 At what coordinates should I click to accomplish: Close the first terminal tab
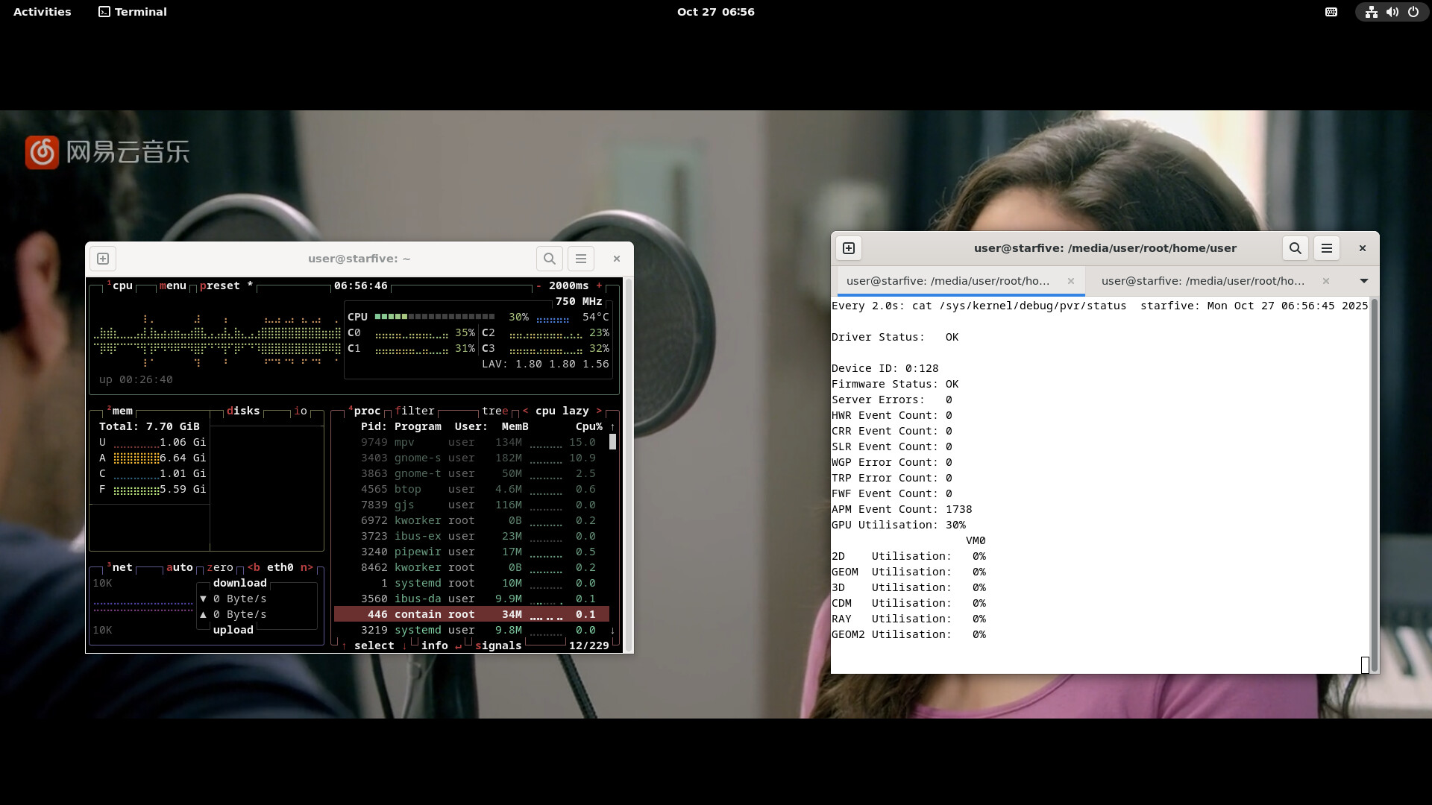tap(1071, 281)
